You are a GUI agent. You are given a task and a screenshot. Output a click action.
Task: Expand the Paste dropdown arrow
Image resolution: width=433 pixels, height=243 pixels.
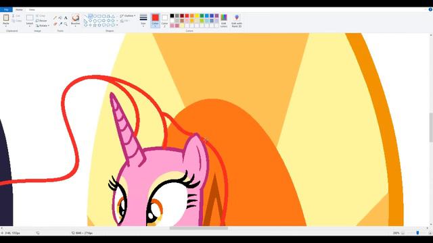pyautogui.click(x=6, y=26)
